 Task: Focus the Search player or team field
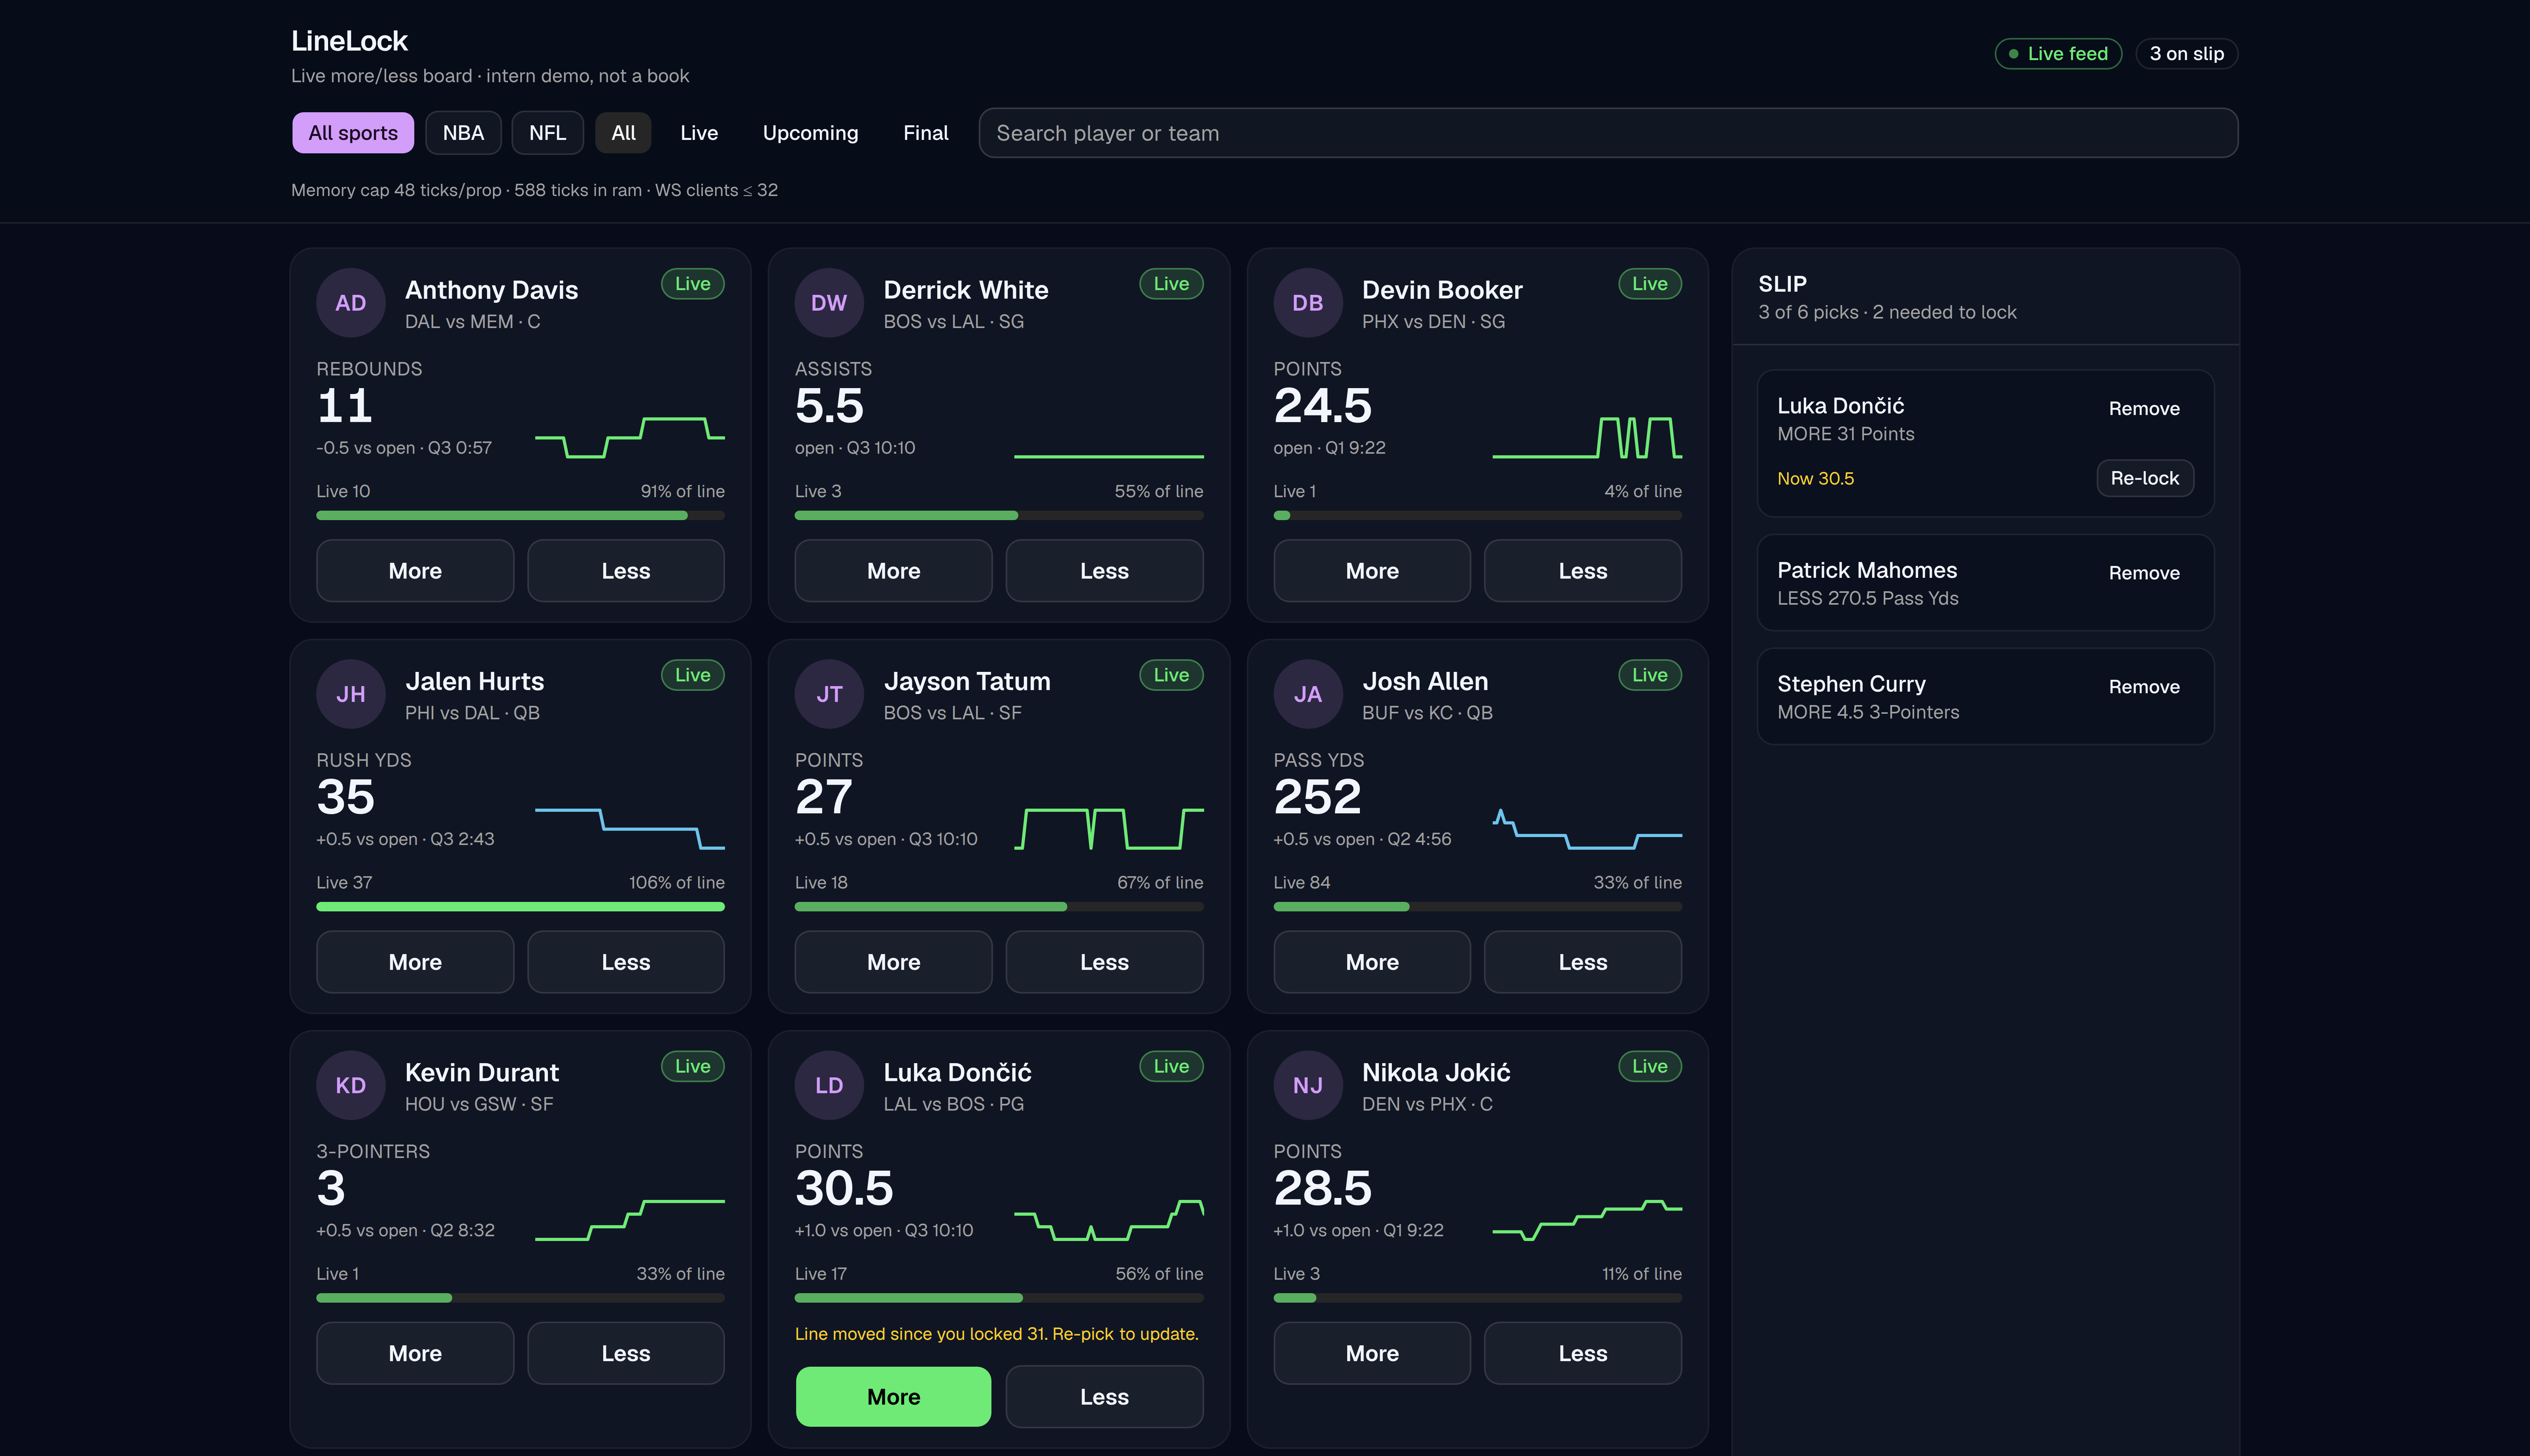coord(1608,133)
